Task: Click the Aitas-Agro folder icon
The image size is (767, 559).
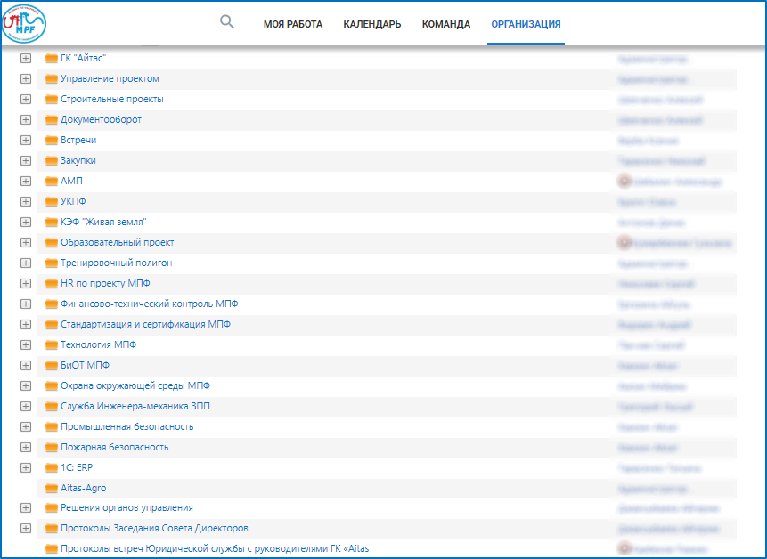Action: [x=52, y=490]
